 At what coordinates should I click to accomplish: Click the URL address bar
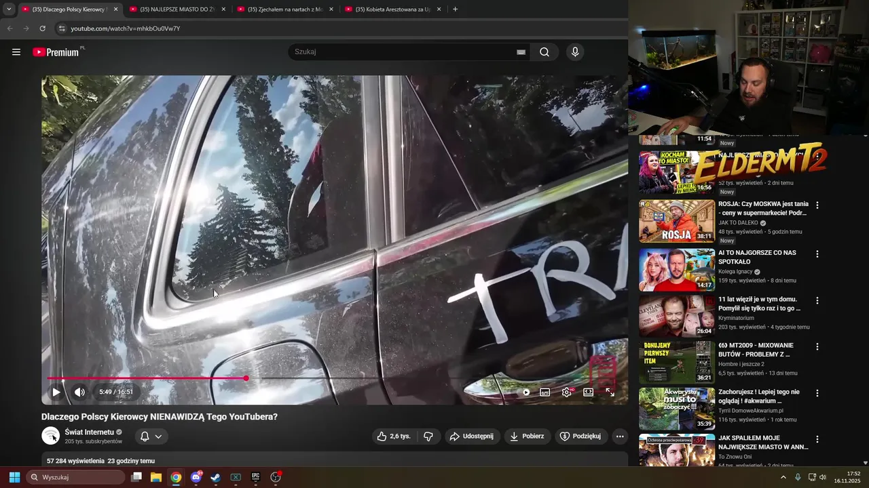tap(339, 28)
